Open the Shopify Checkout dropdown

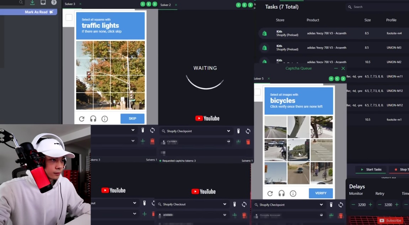point(193,204)
